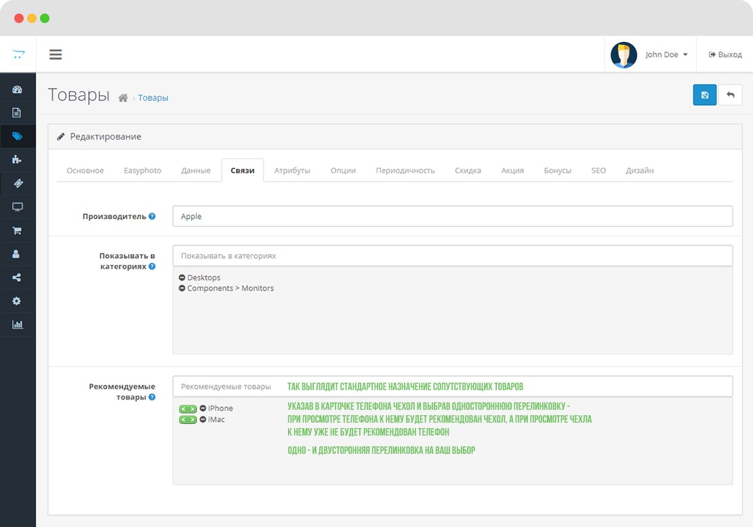The width and height of the screenshot is (753, 527).
Task: Follow the Товары breadcrumb link
Action: click(x=153, y=98)
